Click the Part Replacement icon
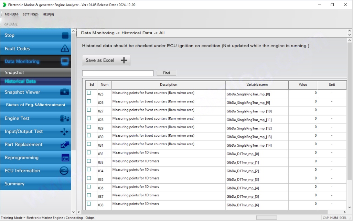This screenshot has width=353, height=221. [65, 145]
